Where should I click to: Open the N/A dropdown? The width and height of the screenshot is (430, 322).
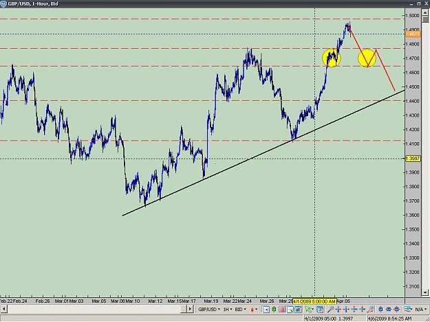pyautogui.click(x=421, y=310)
